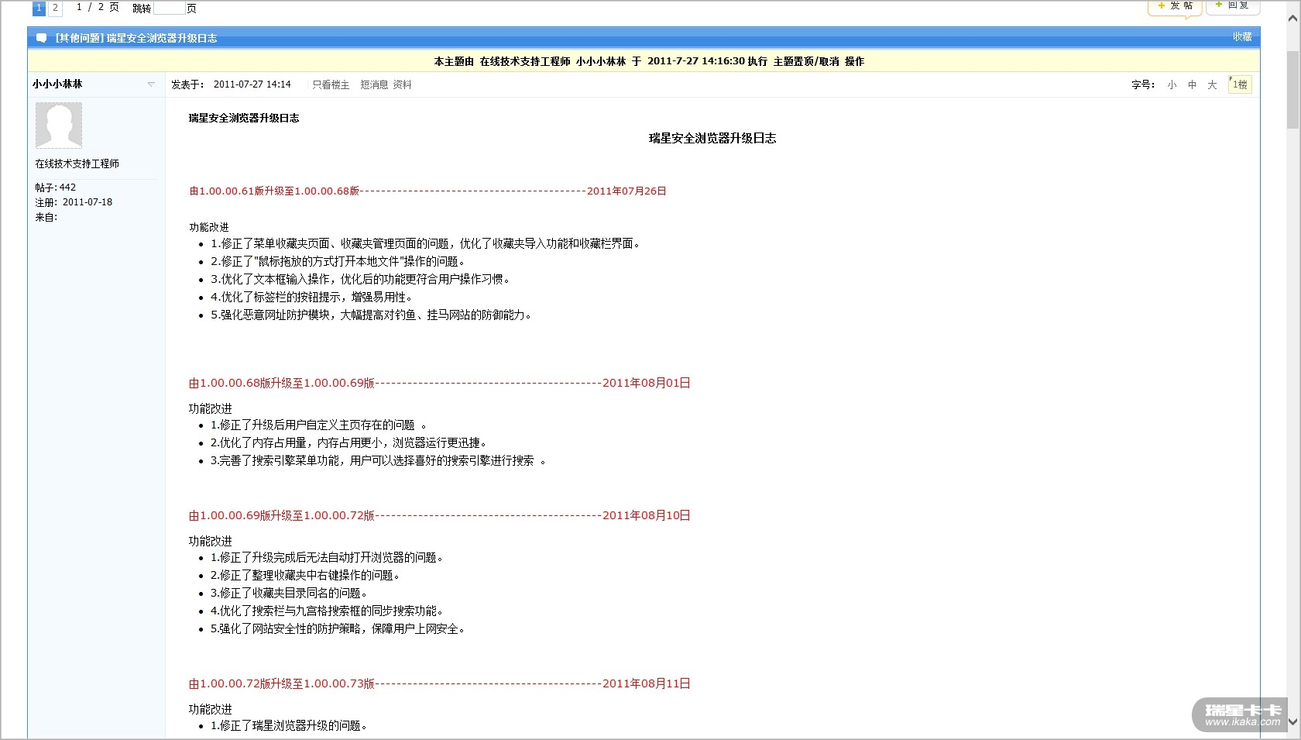Click the 收藏 favorite link
This screenshot has height=740, width=1301.
point(1242,37)
